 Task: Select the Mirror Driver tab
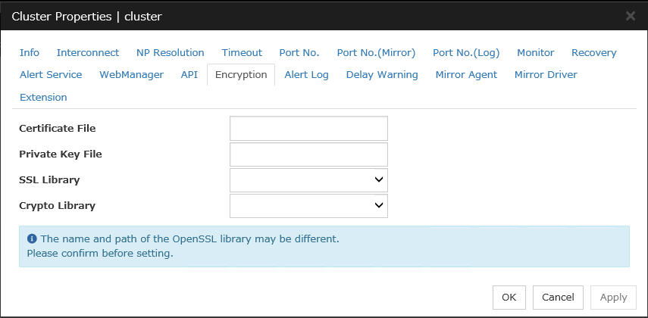click(546, 75)
